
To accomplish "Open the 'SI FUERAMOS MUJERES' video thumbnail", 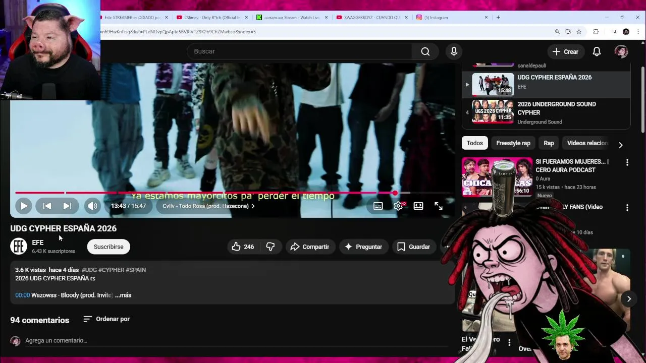I will pyautogui.click(x=497, y=177).
